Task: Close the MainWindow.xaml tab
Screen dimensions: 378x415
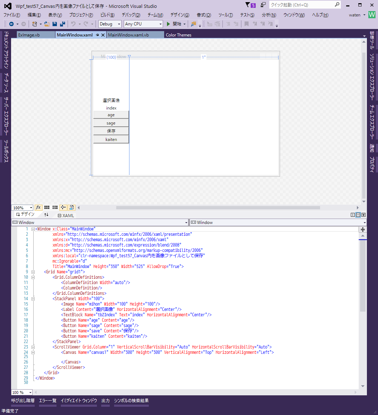Action: (103, 35)
